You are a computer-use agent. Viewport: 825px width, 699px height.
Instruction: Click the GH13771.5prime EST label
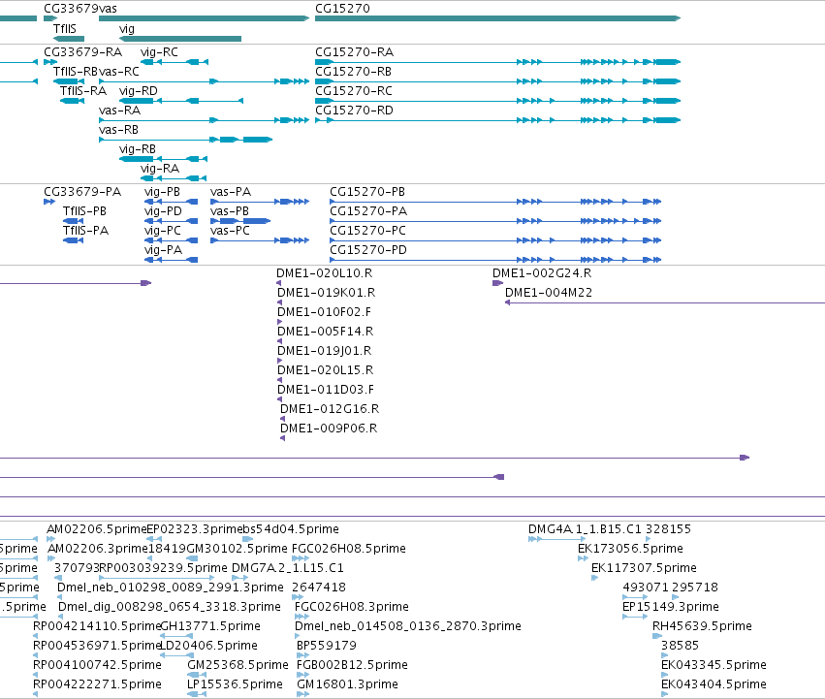click(210, 627)
